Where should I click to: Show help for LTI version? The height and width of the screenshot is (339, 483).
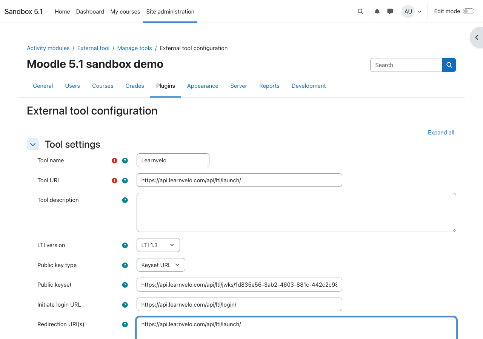(125, 245)
